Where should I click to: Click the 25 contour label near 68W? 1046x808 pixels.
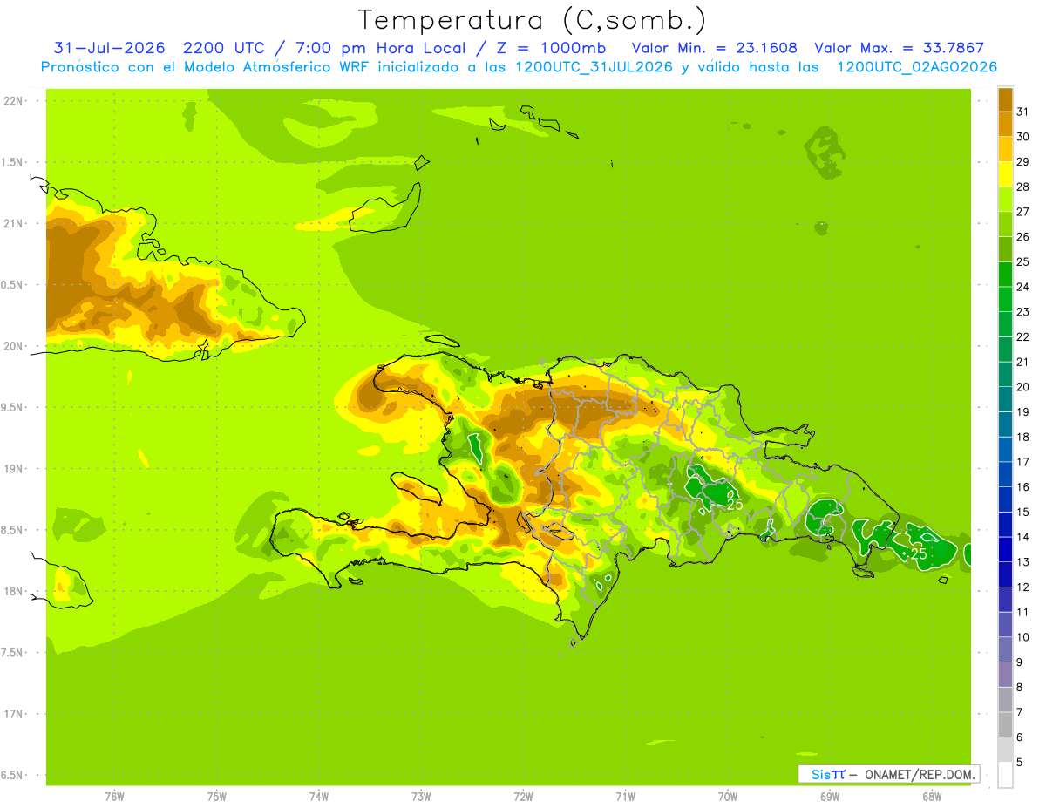click(918, 553)
